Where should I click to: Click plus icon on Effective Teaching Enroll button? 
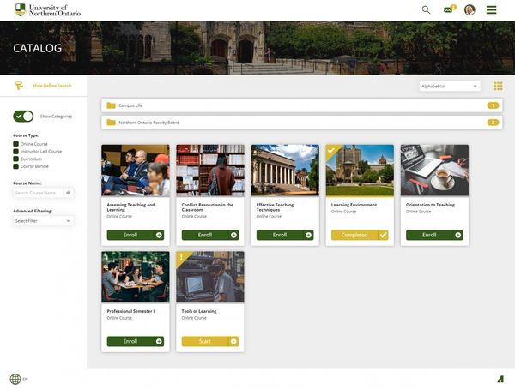coord(308,235)
